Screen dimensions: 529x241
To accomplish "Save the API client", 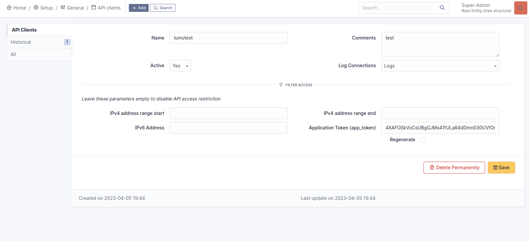I will coord(501,168).
